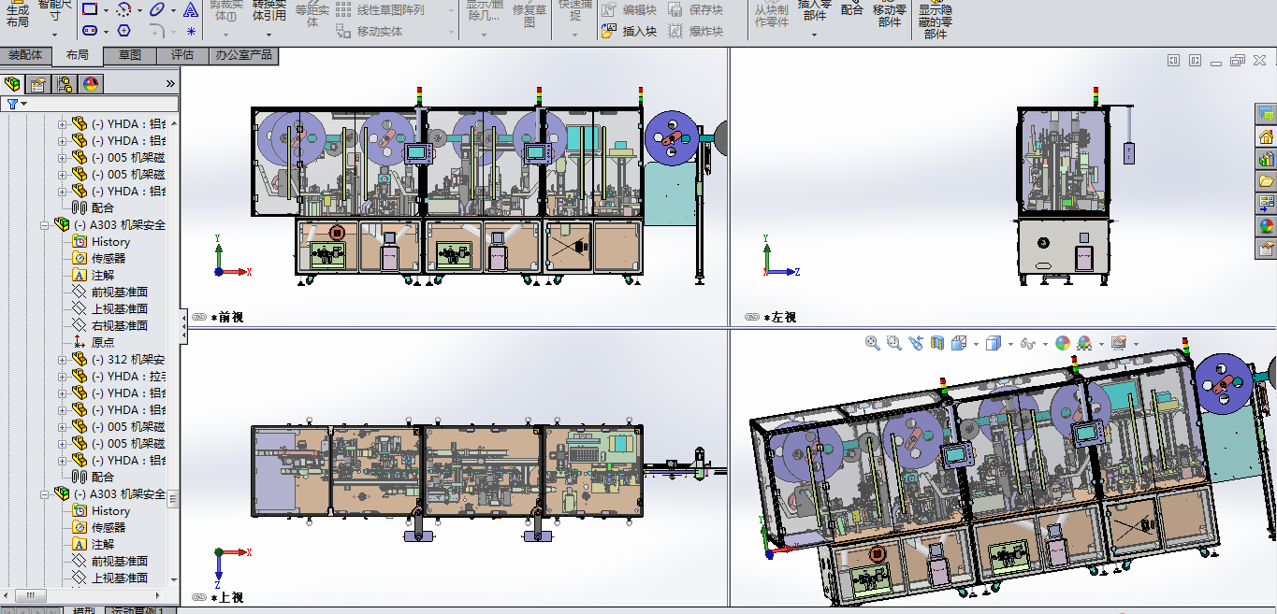1277x614 pixels.
Task: Open the 转换实体引用 dropdown arrow
Action: [268, 33]
